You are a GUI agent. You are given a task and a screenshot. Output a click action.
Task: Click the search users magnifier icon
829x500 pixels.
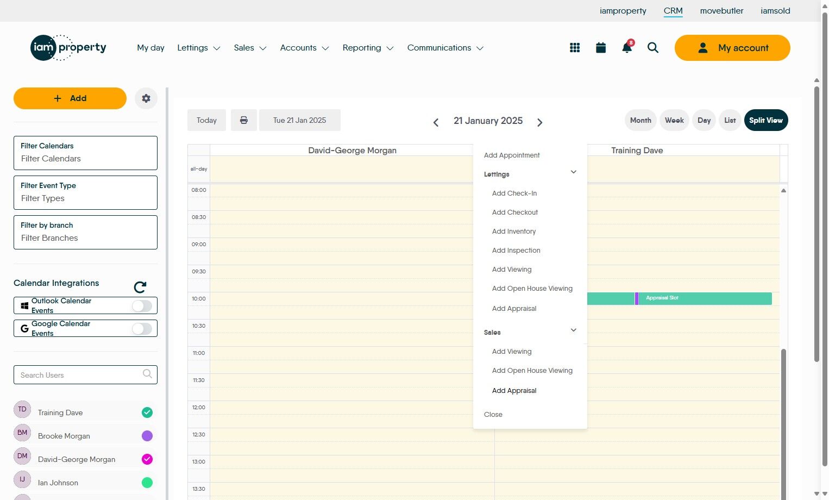[x=147, y=374]
